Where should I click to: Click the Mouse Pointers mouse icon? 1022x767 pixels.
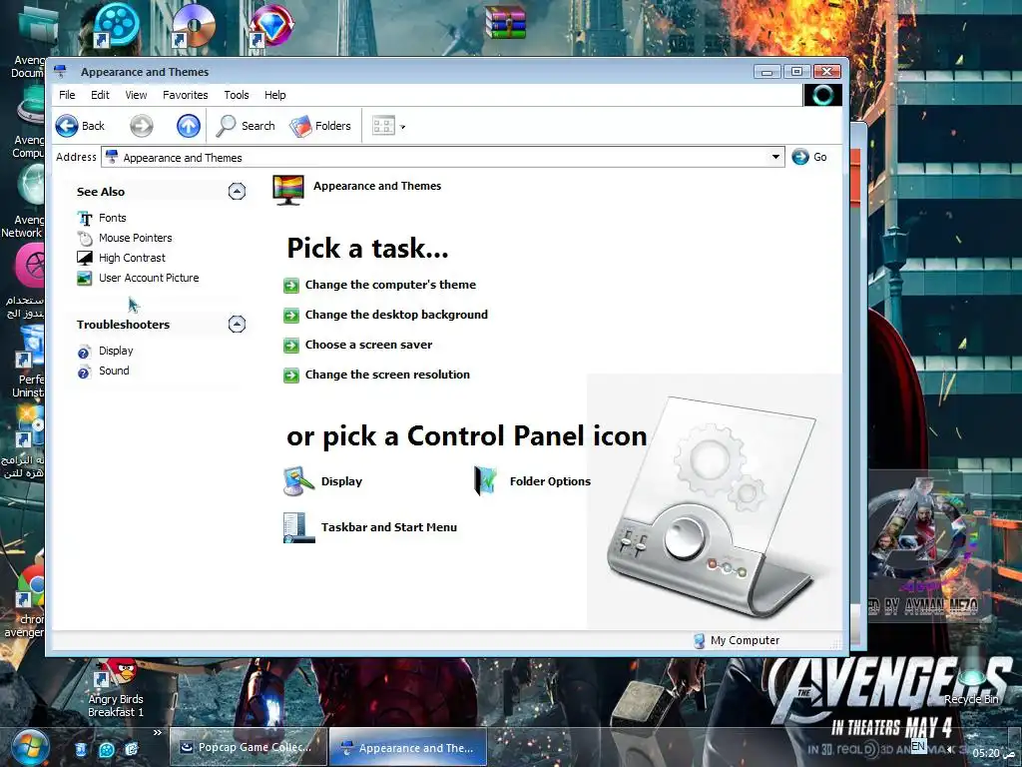click(85, 238)
